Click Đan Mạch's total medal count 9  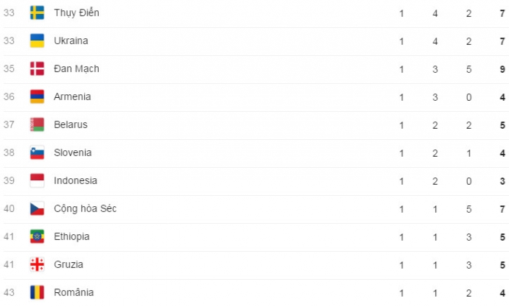[x=502, y=69]
